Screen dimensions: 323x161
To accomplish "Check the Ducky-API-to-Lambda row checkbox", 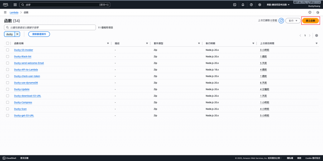I will pyautogui.click(x=8, y=70).
